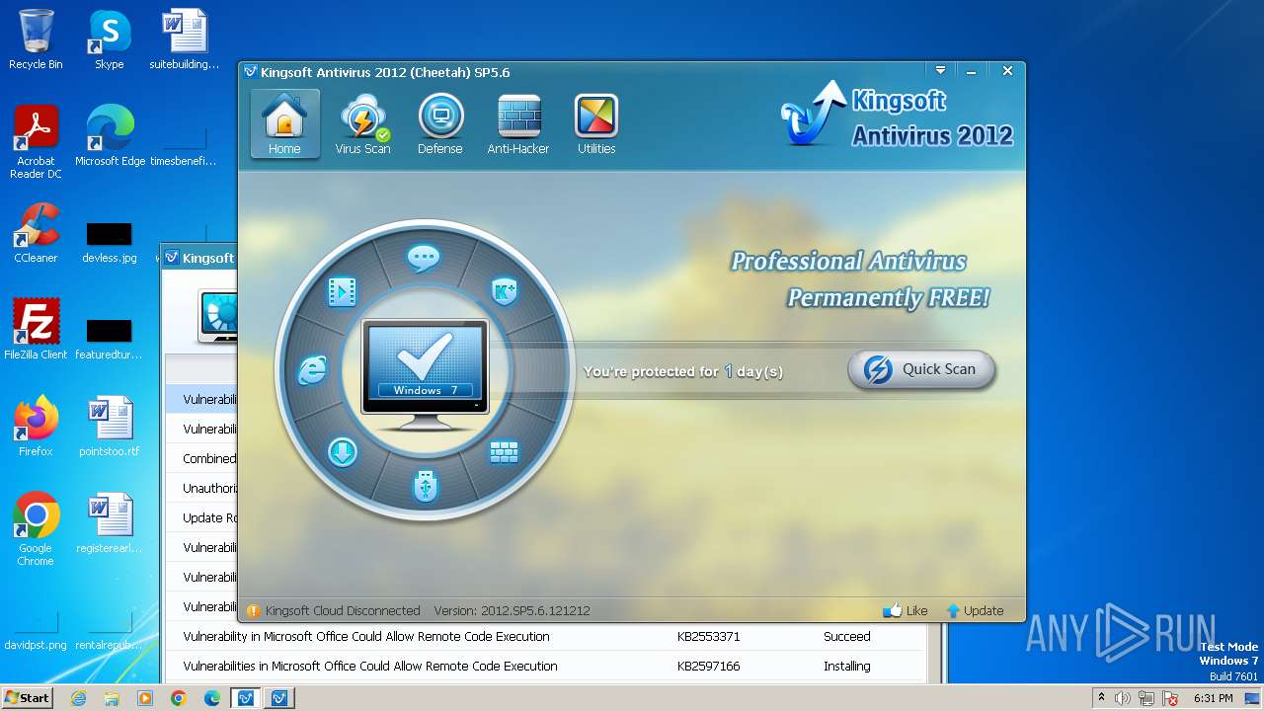
Task: Open Chrome from the taskbar
Action: coord(179,698)
